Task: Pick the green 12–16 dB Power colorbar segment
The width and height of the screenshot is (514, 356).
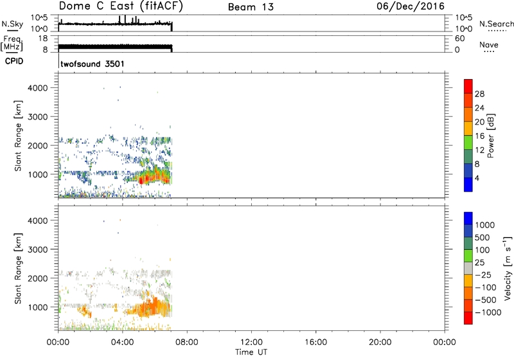Action: click(x=468, y=142)
